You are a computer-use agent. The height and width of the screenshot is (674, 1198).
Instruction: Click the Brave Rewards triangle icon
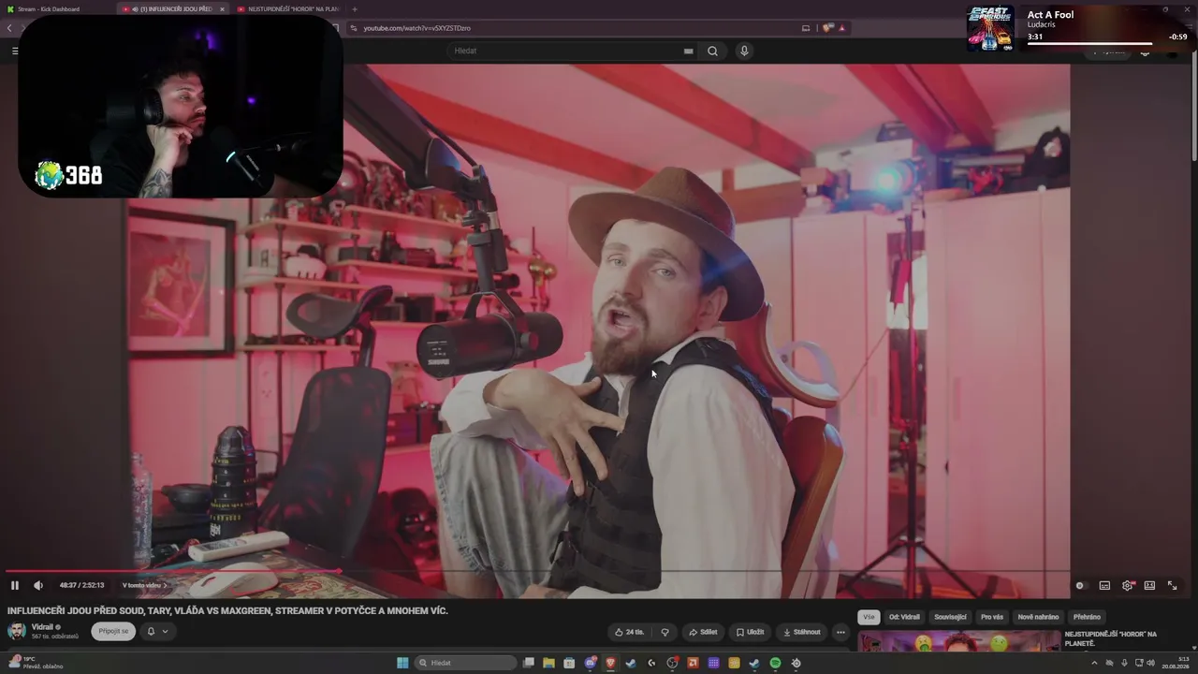tap(841, 28)
